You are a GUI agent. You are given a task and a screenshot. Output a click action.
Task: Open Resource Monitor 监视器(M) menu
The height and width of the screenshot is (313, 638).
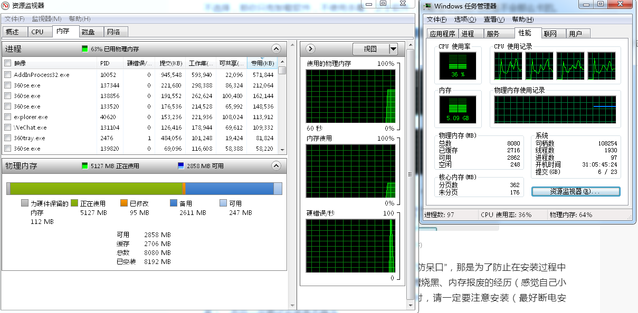[46, 19]
